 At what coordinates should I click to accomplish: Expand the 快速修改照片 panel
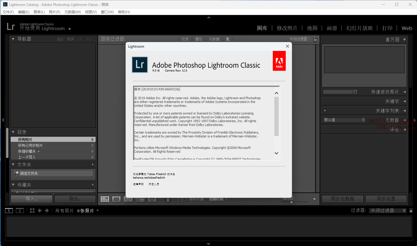(x=404, y=92)
